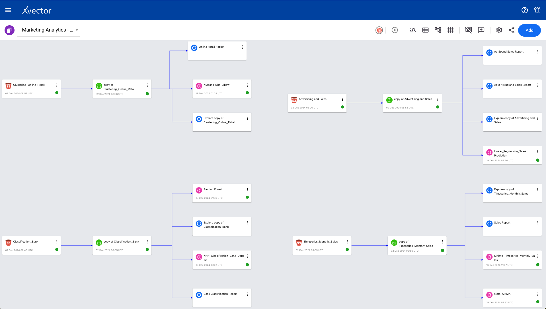Open the Advertising and Sales Report node

coord(512,89)
